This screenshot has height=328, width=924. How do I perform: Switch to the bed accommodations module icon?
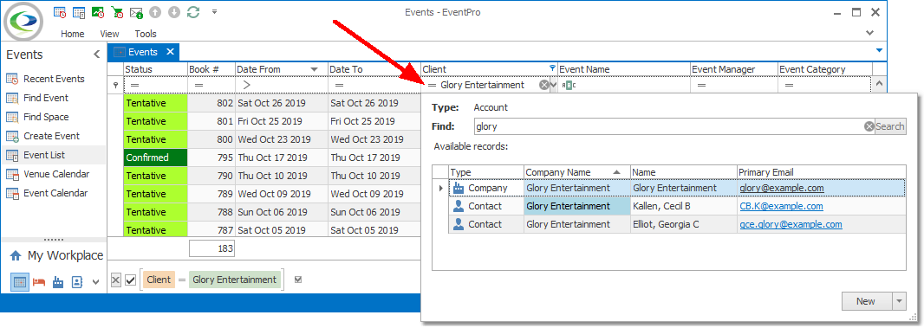click(39, 283)
